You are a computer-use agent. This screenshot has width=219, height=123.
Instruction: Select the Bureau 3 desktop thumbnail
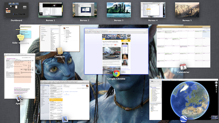click(x=119, y=10)
